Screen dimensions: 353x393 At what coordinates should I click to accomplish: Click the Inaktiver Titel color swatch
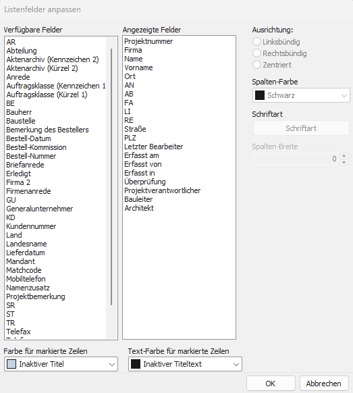(x=11, y=364)
